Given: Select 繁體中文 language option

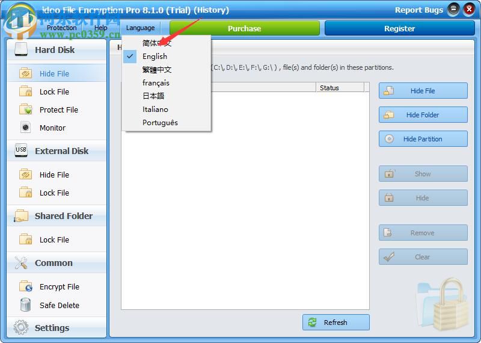Looking at the screenshot, I should coord(167,70).
